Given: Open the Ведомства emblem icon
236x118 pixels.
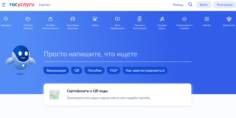Looking at the screenshot, I should pos(229,19).
